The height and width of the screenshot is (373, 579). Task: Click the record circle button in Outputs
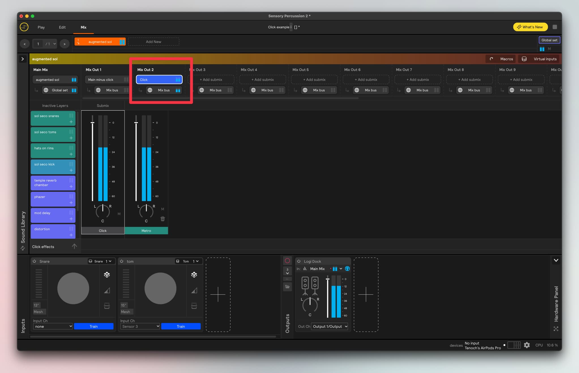(x=287, y=261)
